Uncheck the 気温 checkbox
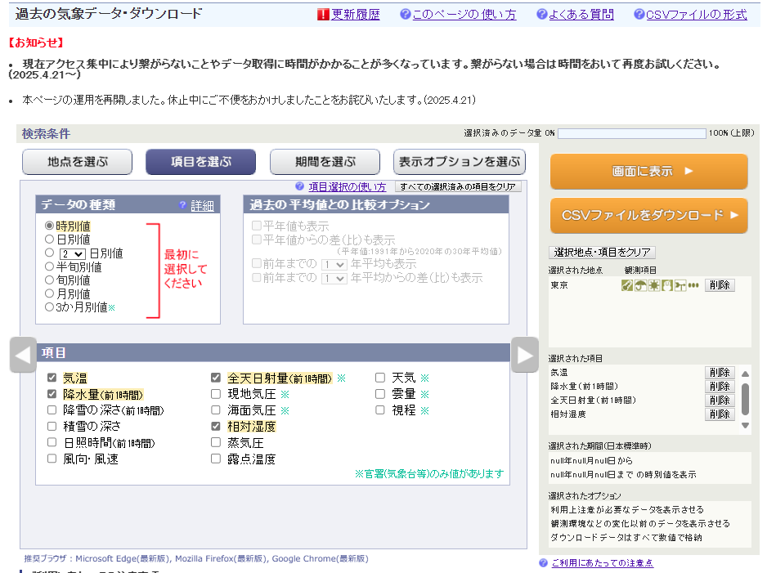 click(x=52, y=378)
